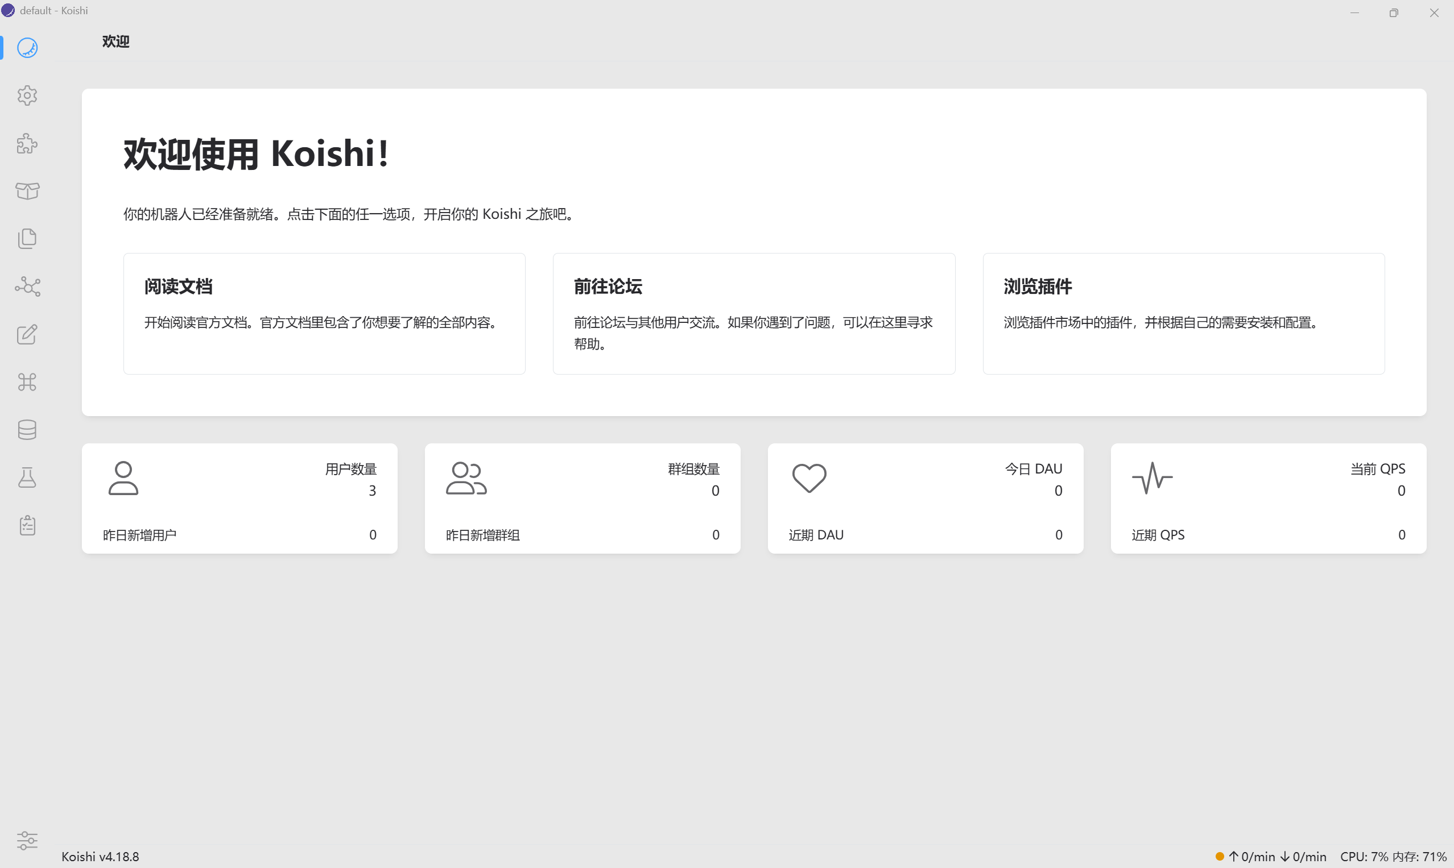Open global settings gear in sidebar
Screen dimensions: 1454x868
[27, 95]
